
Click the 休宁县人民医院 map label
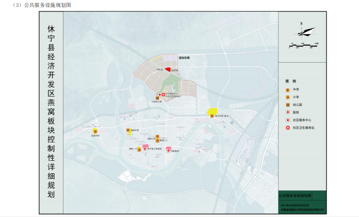click(154, 149)
